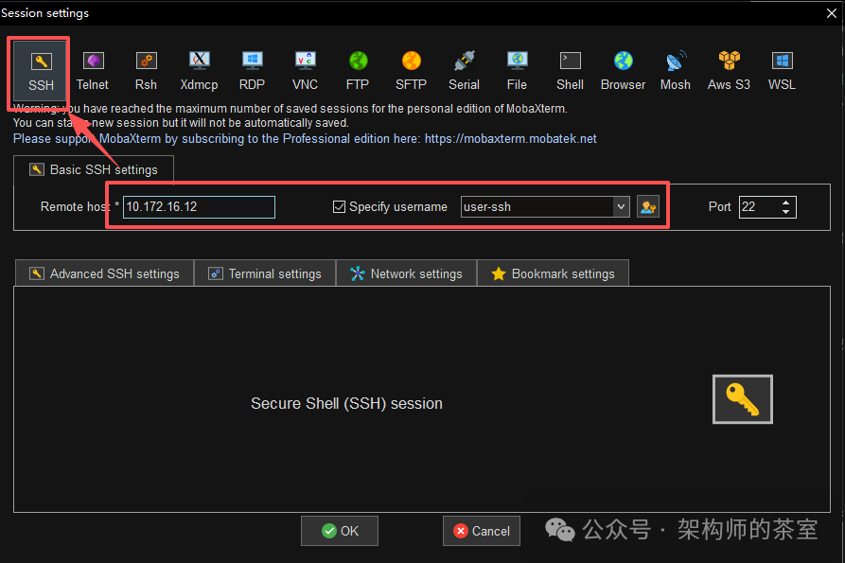Close the Session settings dialog
The image size is (845, 563).
[x=832, y=13]
